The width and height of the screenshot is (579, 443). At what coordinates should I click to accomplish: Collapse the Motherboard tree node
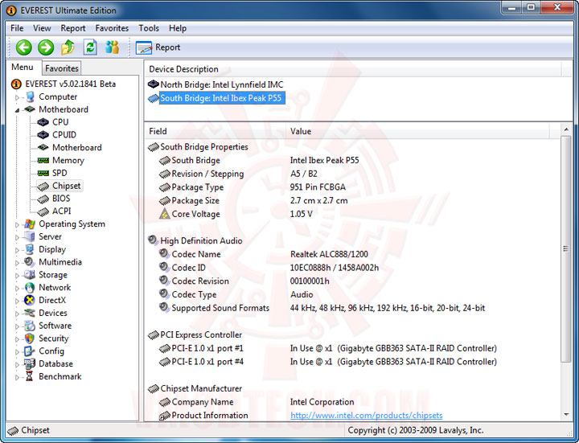17,110
